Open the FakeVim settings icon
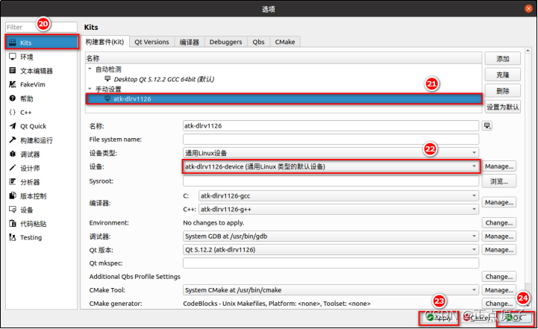The height and width of the screenshot is (329, 538). (13, 84)
